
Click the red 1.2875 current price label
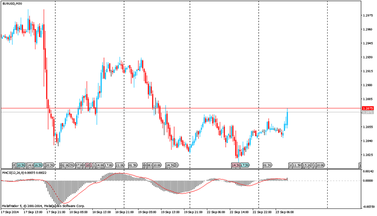368,108
